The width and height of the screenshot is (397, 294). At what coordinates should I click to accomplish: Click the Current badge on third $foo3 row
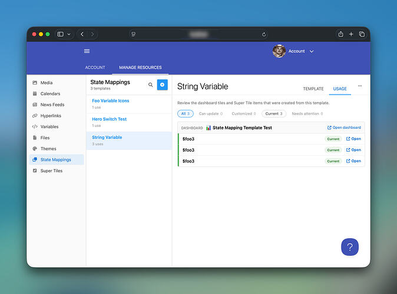click(333, 161)
